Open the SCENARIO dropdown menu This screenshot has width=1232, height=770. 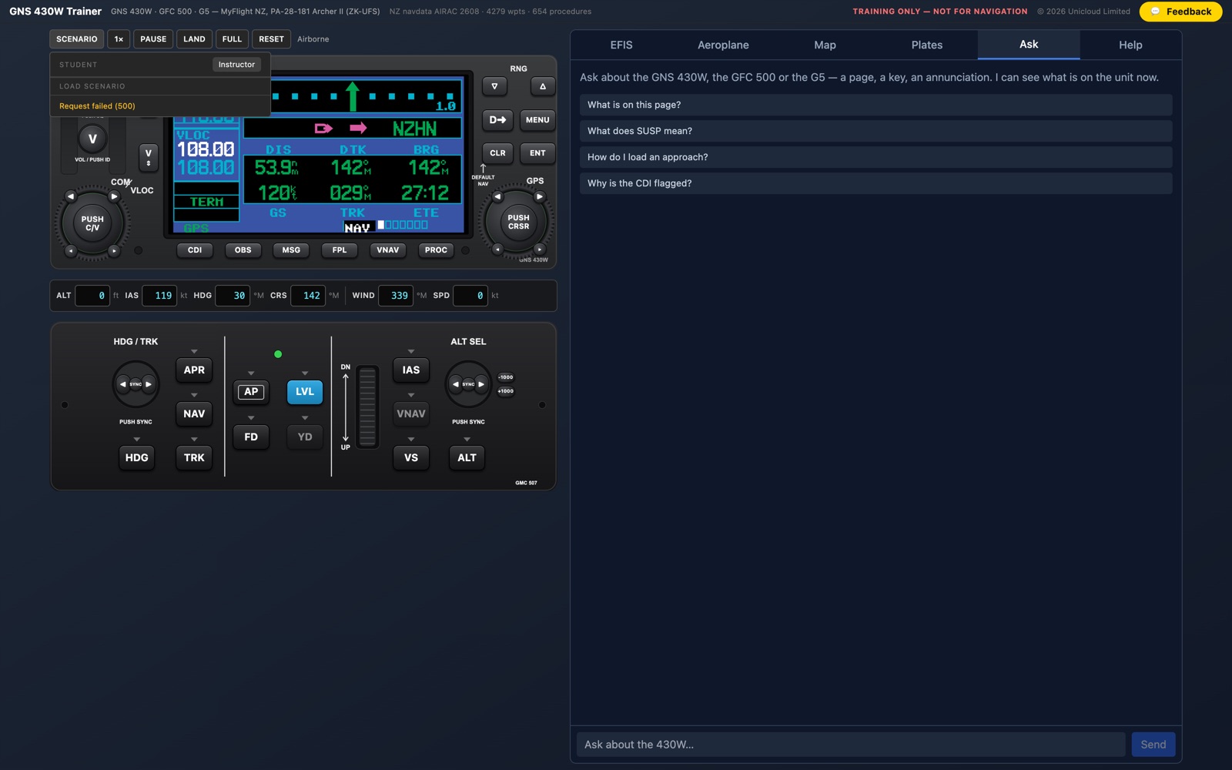pos(77,39)
